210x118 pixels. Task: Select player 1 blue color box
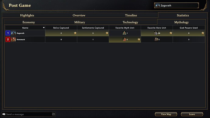(8, 33)
